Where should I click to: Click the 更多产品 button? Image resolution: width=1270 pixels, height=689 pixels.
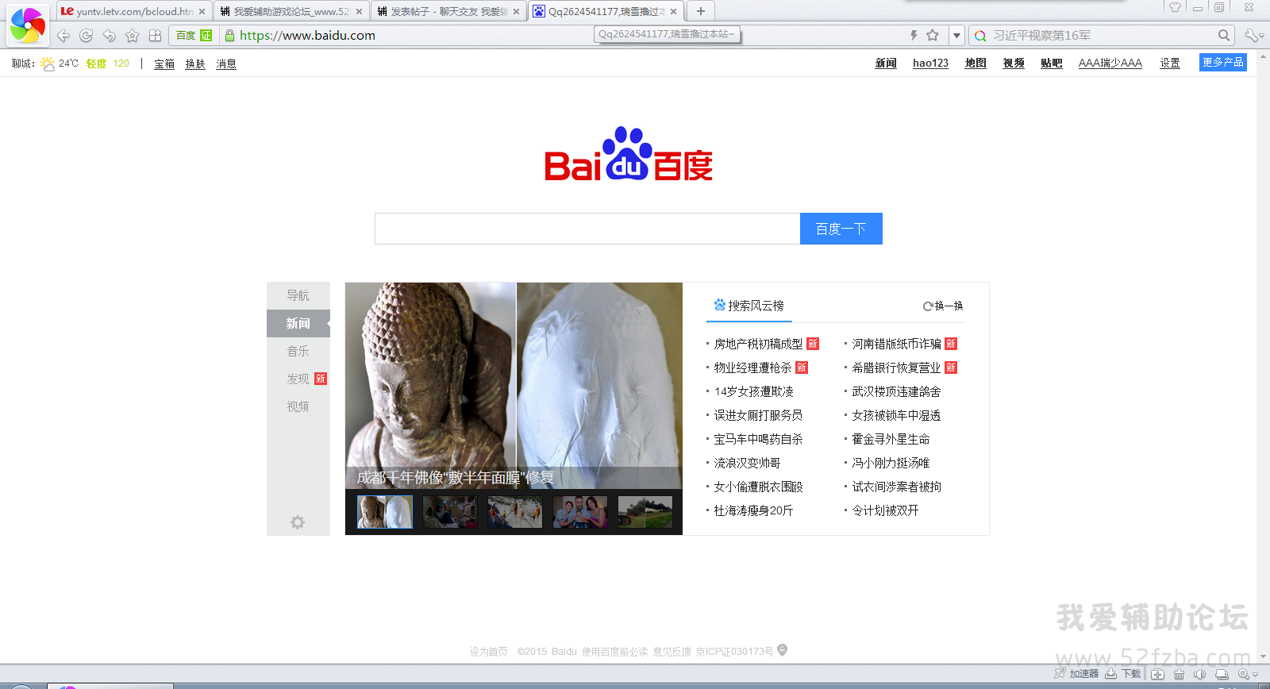coord(1223,63)
